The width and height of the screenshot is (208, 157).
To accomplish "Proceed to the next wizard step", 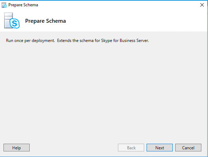I will point(159,148).
